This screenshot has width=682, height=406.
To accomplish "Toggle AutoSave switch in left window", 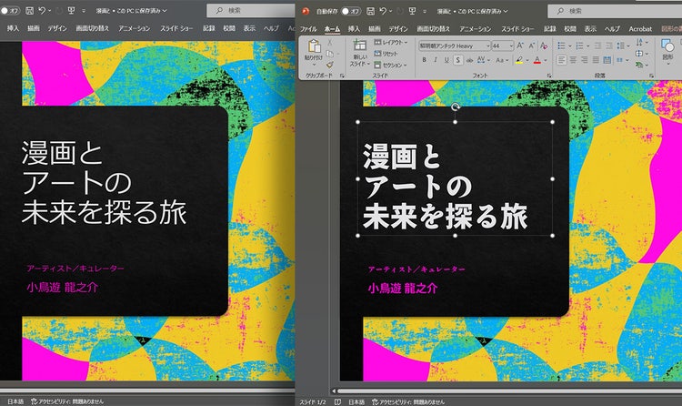I will pyautogui.click(x=10, y=10).
